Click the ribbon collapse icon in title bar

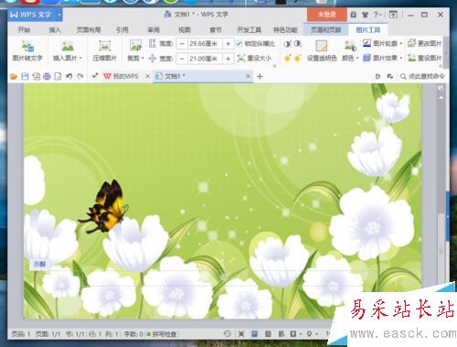(393, 15)
